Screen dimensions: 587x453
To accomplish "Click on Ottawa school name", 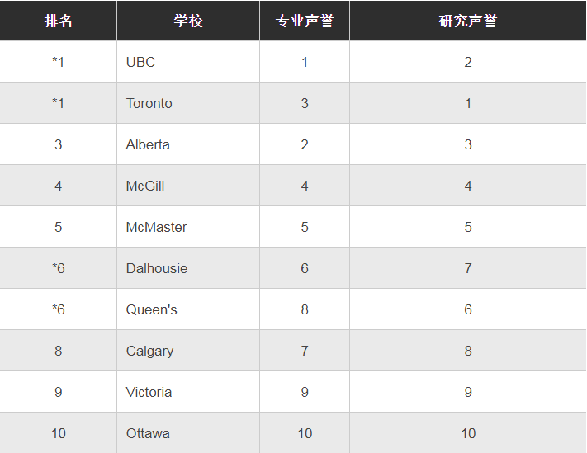I will 148,433.
